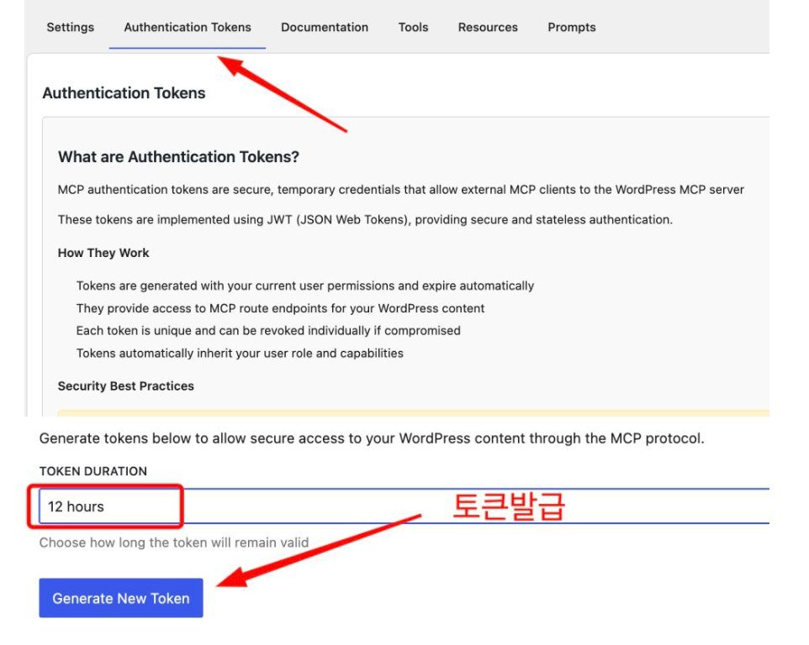The width and height of the screenshot is (809, 645).
Task: Open the Token Duration 12 hours dropdown
Action: click(404, 506)
